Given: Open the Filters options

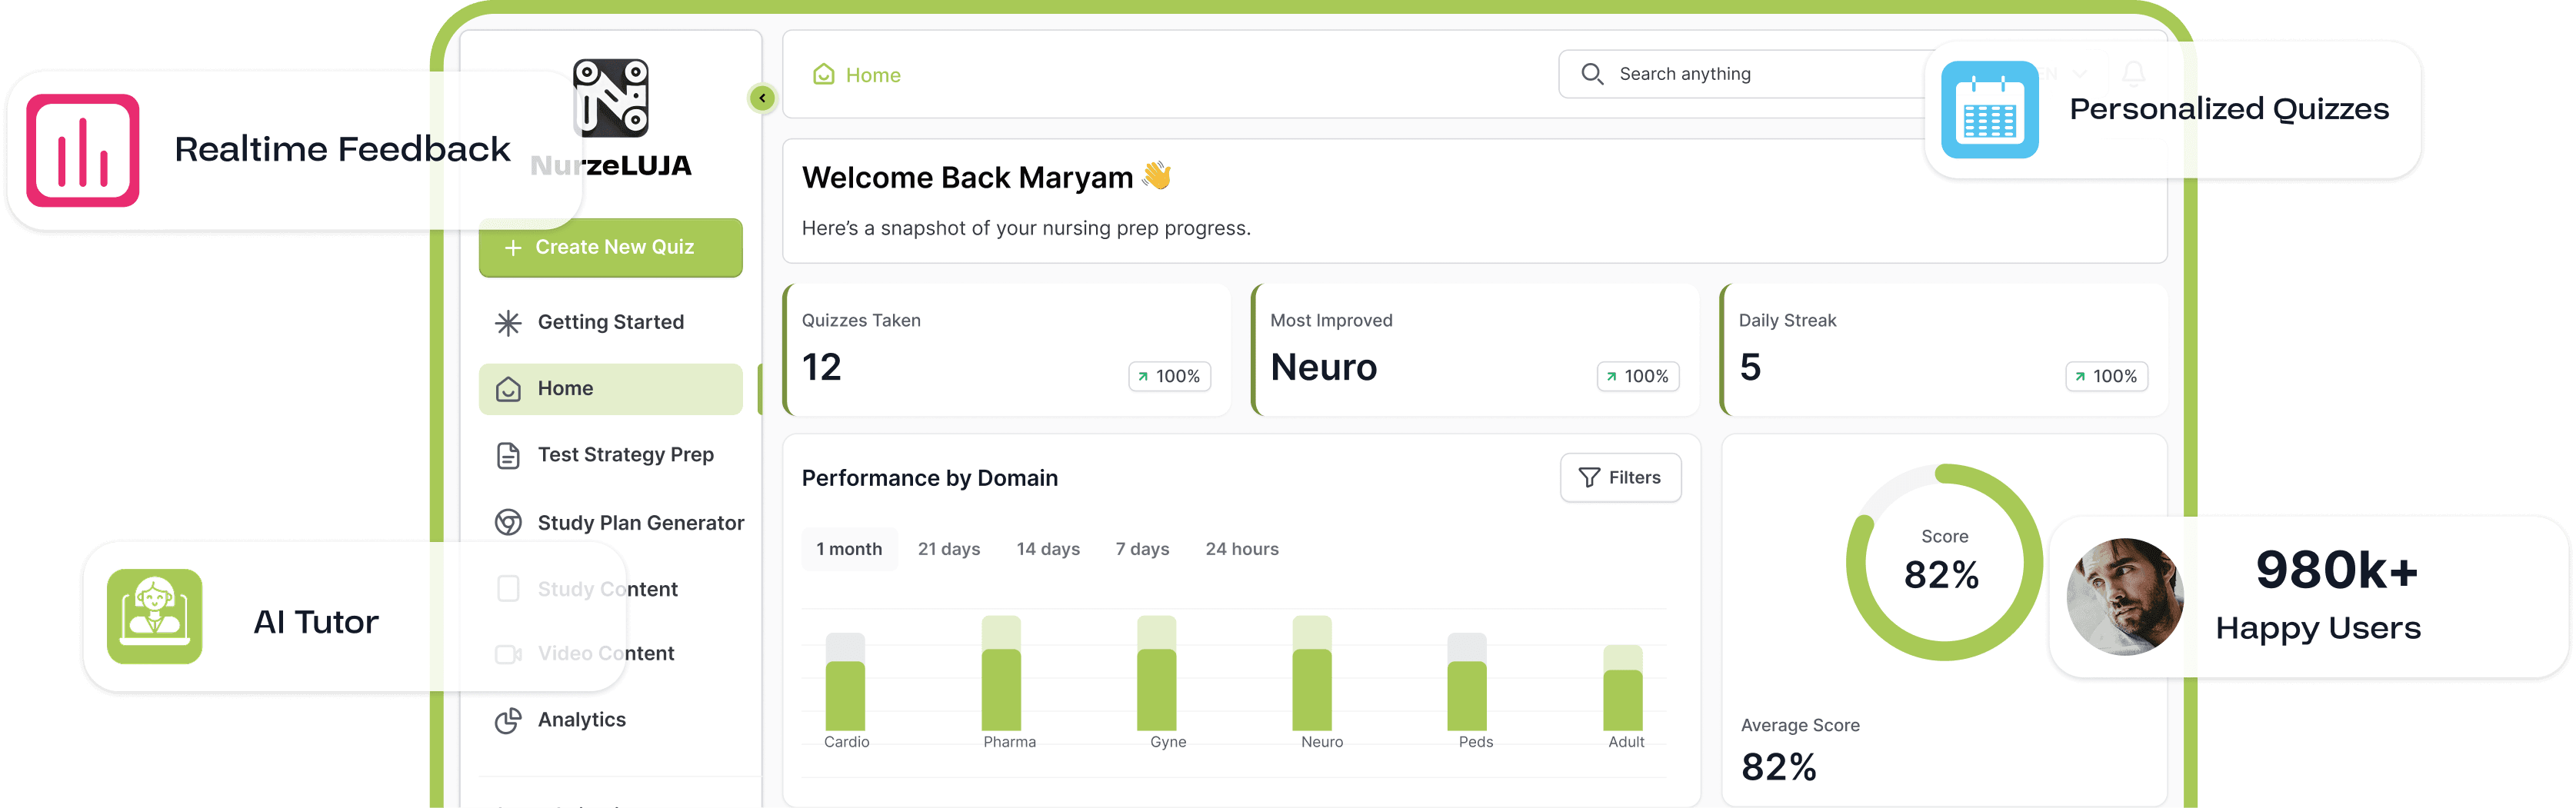Looking at the screenshot, I should [x=1620, y=478].
